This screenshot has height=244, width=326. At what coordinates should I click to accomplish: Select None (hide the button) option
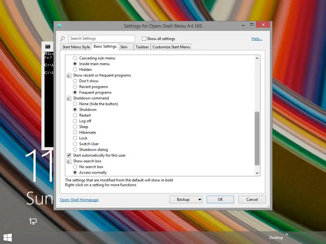coord(75,104)
